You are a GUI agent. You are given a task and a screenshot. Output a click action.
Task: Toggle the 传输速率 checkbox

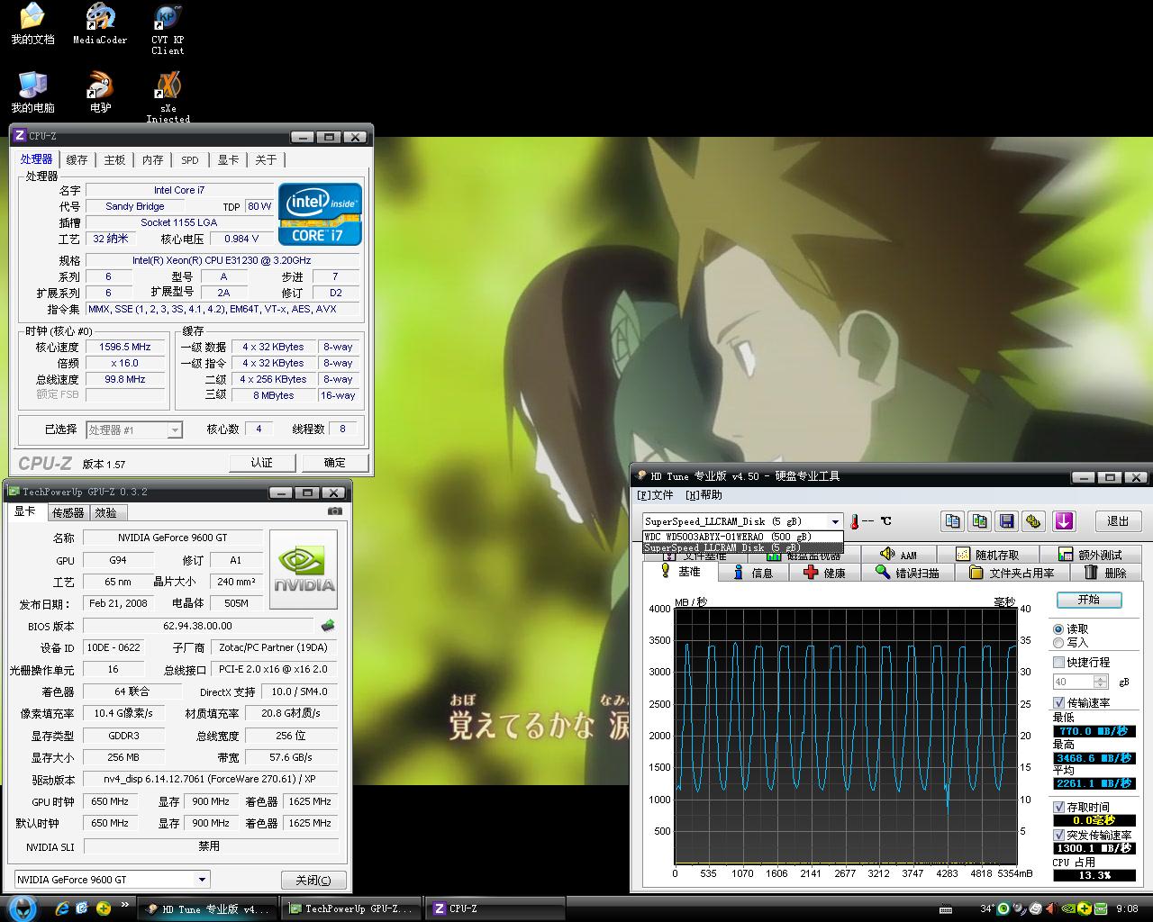click(x=1058, y=702)
